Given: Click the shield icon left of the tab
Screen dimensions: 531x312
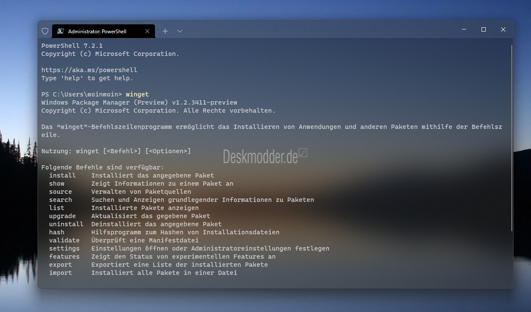Looking at the screenshot, I should point(45,31).
